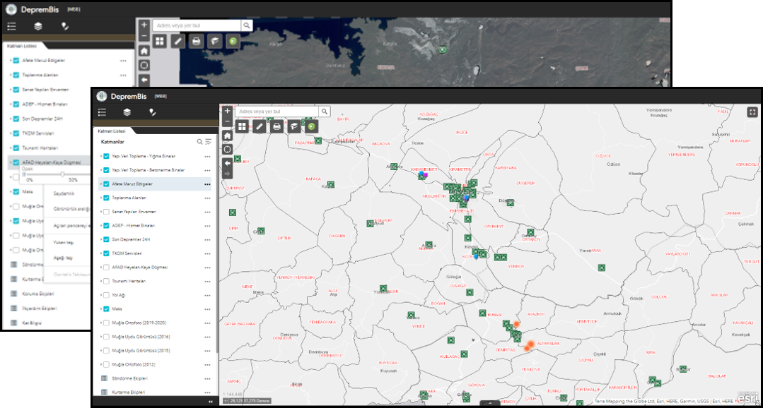The height and width of the screenshot is (408, 763).
Task: Click green circular widget in front window toolbar
Action: click(x=311, y=127)
